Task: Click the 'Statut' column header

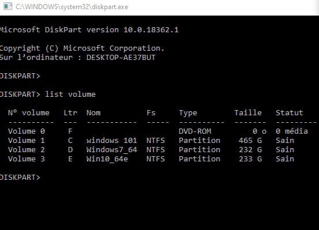Action: (290, 112)
